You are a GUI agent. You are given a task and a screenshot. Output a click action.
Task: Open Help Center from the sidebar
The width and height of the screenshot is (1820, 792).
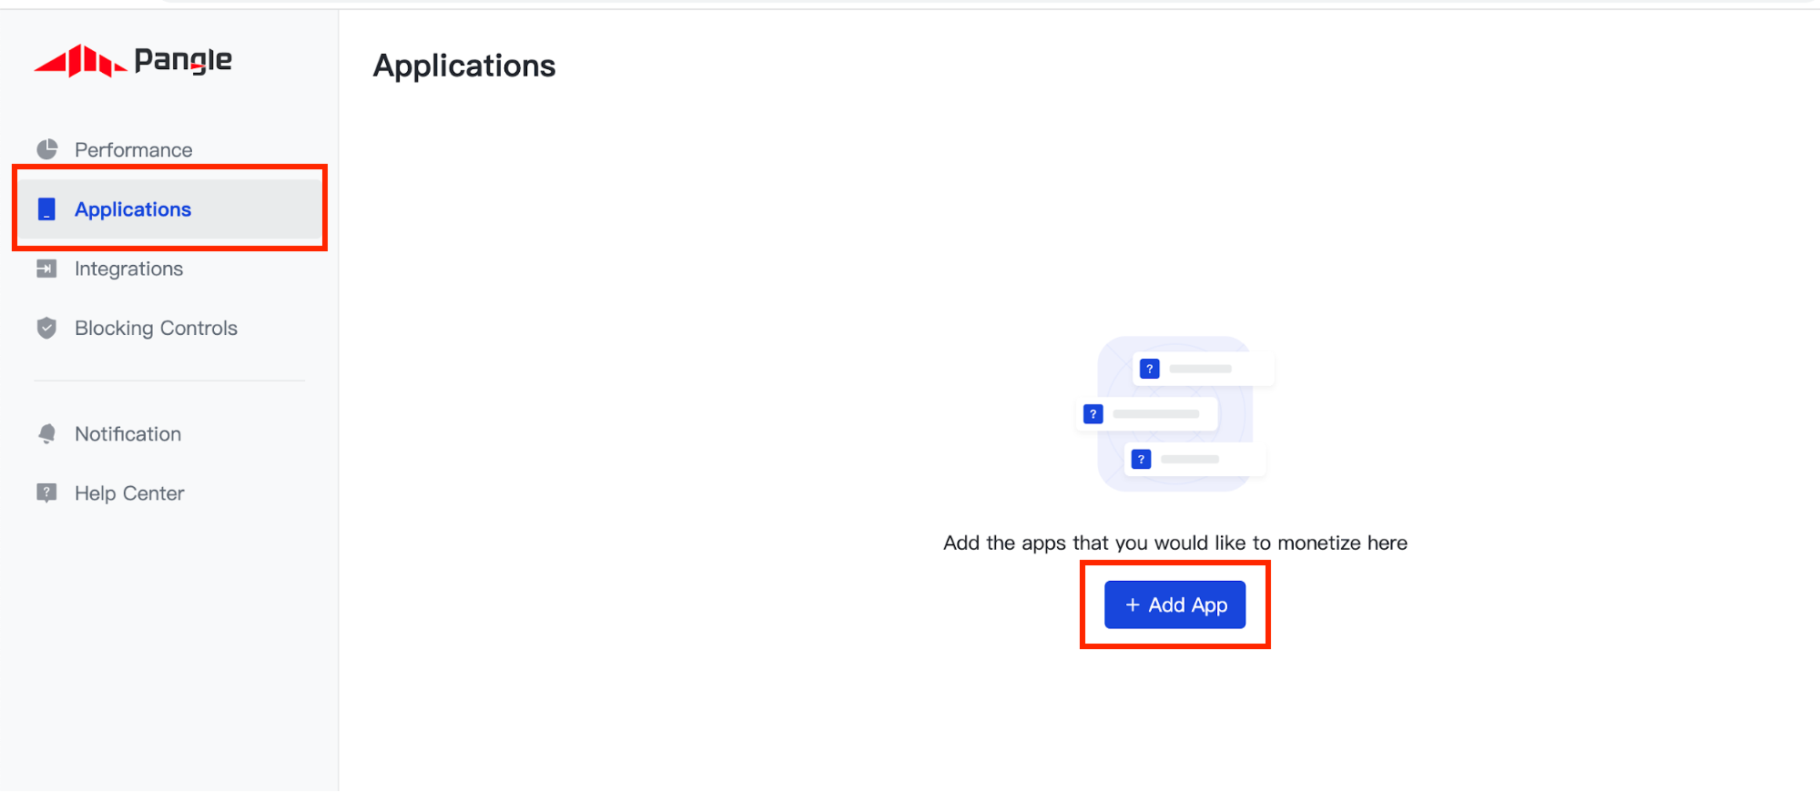(x=129, y=493)
